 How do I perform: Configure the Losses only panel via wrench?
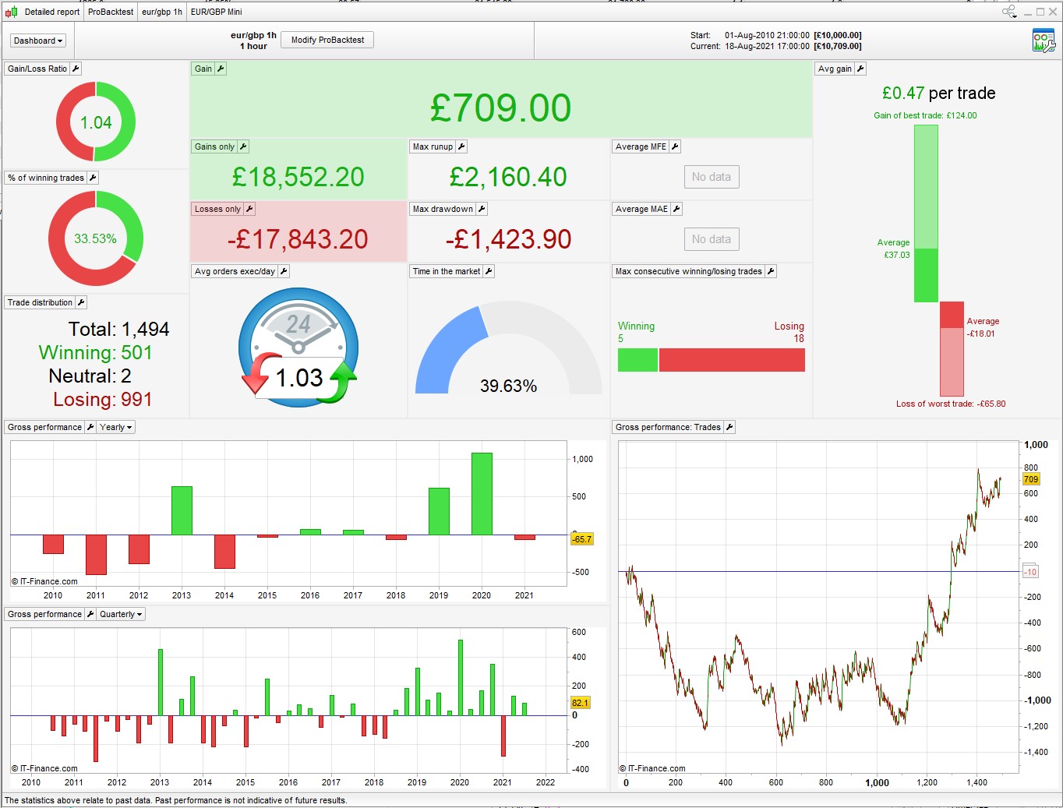pos(249,209)
